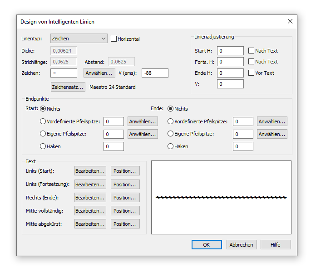Click Anwählen for Start Vordefinierte Pfeilspitze
316x272 pixels.
click(x=143, y=121)
